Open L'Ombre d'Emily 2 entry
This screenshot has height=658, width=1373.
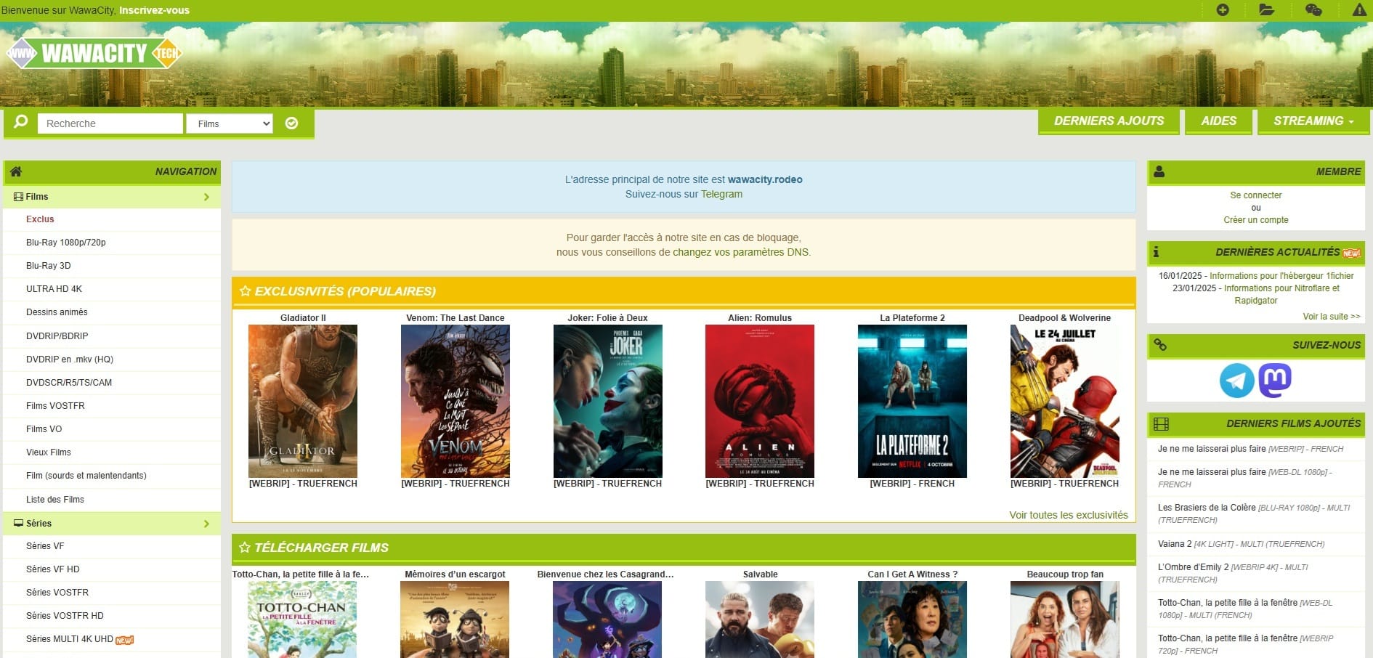coord(1234,573)
